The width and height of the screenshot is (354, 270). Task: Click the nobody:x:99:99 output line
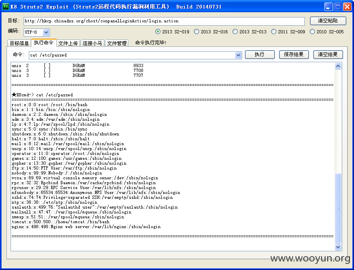tap(57, 173)
